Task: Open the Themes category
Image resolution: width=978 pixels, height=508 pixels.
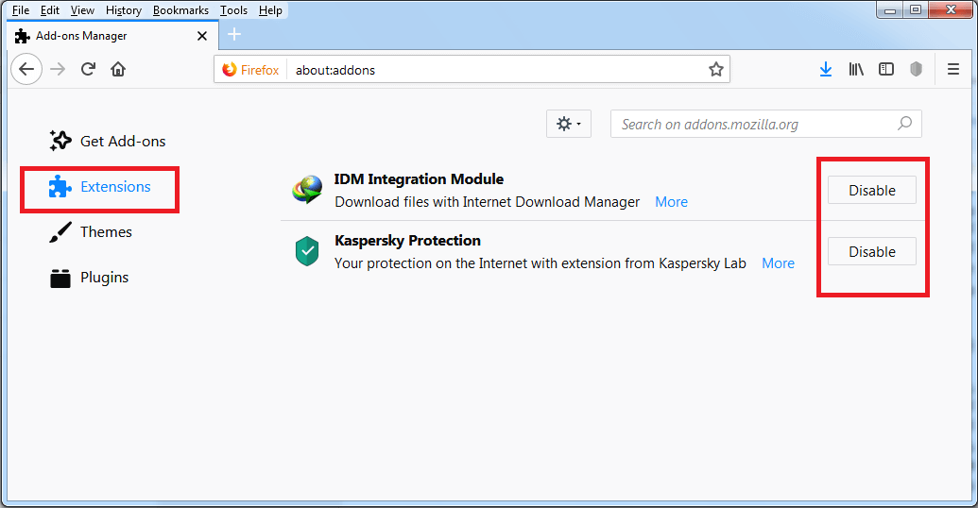Action: tap(91, 232)
